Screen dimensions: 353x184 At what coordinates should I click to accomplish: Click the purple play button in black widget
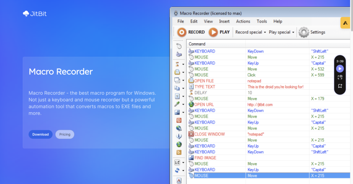pos(340,68)
